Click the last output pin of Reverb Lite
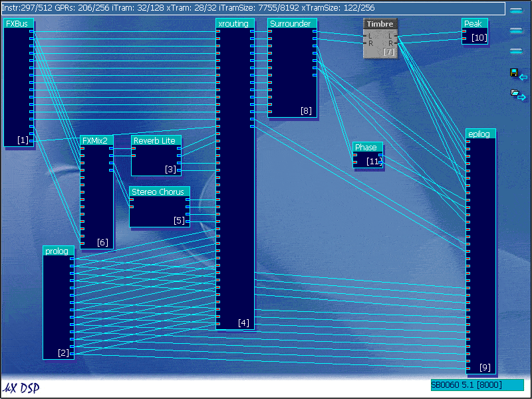The image size is (532, 399). coord(179,170)
